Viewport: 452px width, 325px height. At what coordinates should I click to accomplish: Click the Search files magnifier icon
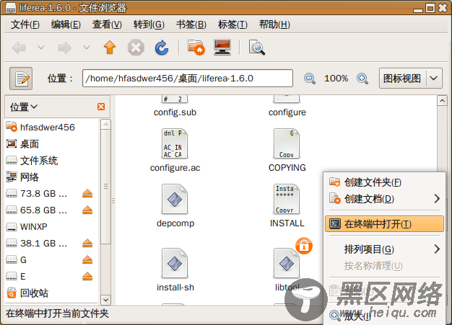[x=256, y=47]
